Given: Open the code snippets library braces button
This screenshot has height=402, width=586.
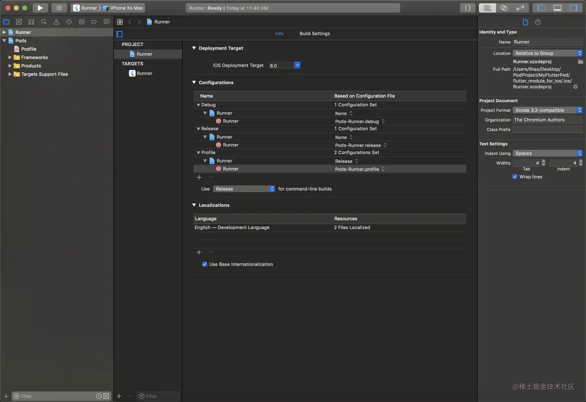Looking at the screenshot, I should pyautogui.click(x=468, y=8).
